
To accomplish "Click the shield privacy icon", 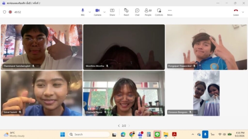I will tap(4, 12).
